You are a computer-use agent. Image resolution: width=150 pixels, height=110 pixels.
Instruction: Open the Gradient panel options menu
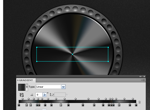[x=143, y=80]
